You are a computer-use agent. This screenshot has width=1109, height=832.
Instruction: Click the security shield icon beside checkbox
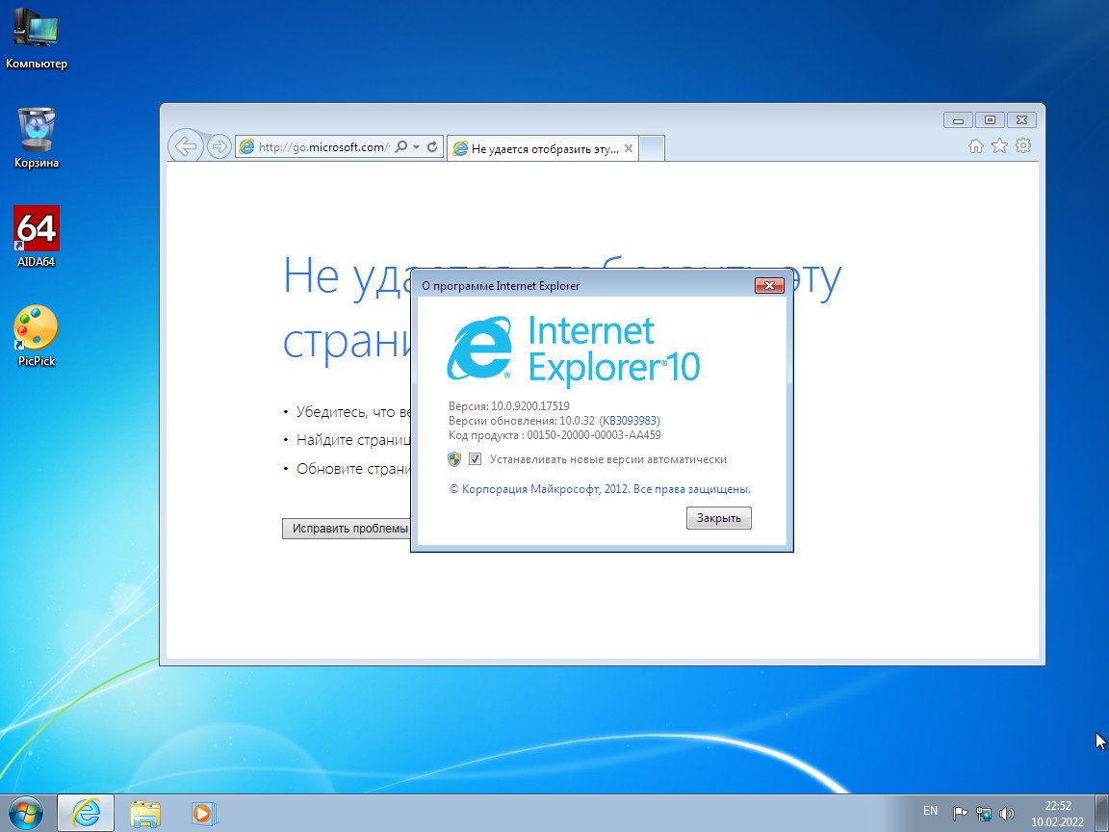[454, 459]
